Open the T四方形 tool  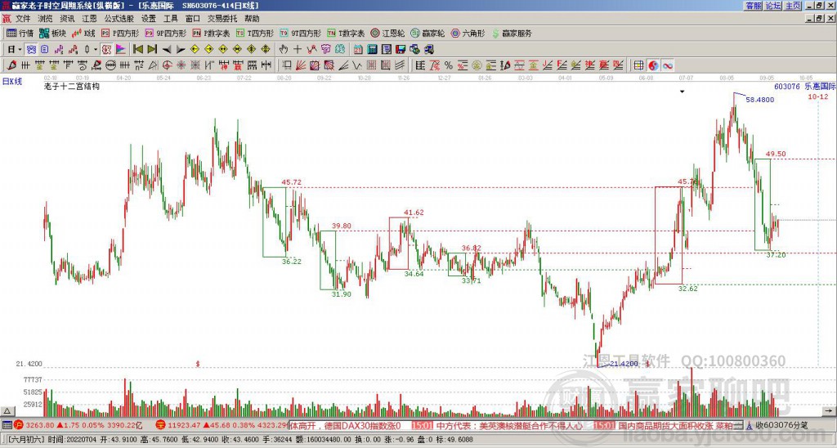pos(255,33)
